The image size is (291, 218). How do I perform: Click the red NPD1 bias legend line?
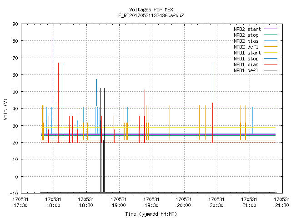(x=271, y=64)
